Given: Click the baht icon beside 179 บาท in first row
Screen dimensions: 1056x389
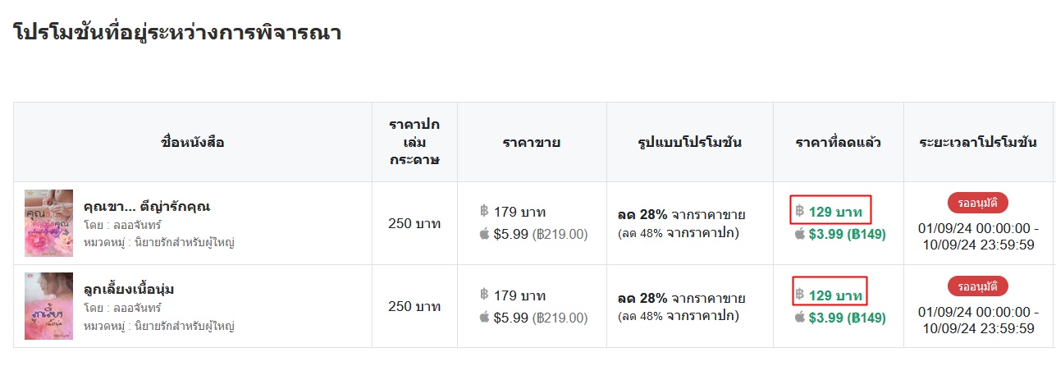Looking at the screenshot, I should (484, 212).
